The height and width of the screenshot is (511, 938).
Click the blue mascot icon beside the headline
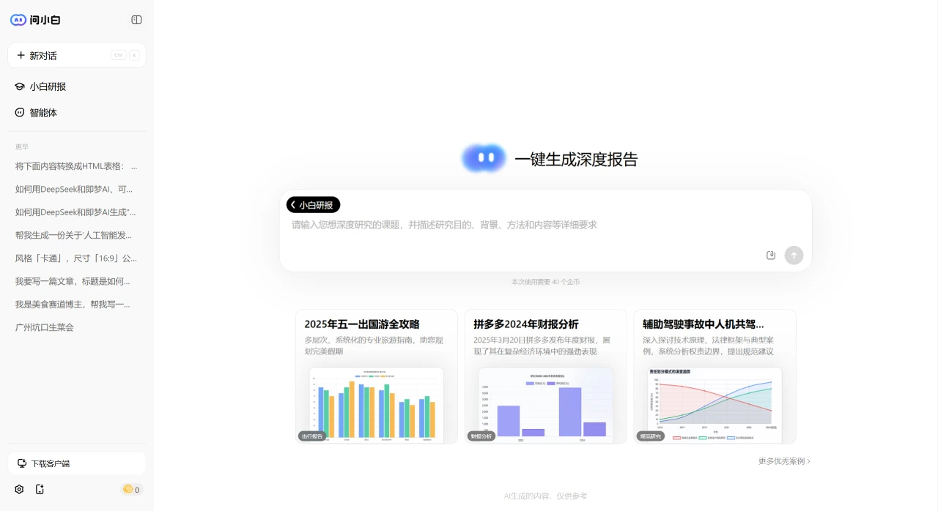coord(484,158)
